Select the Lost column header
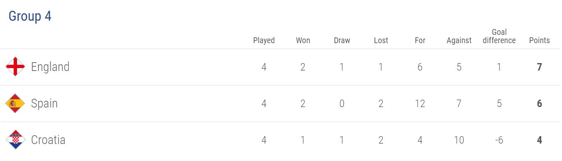562x161 pixels. (x=381, y=40)
